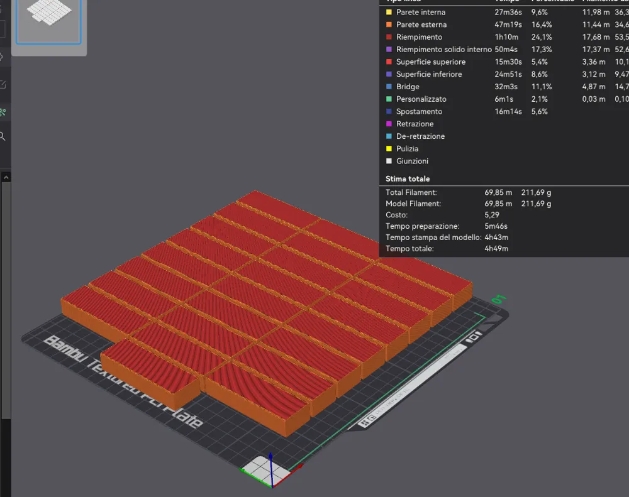Select the plate 1 preview thumbnail
629x497 pixels.
tap(48, 21)
